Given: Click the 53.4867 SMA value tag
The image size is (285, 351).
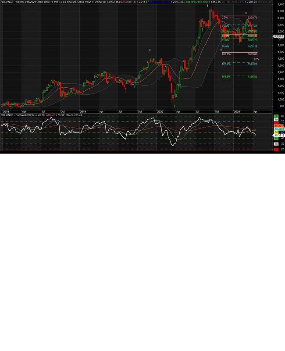Looking at the screenshot, I should click(279, 129).
